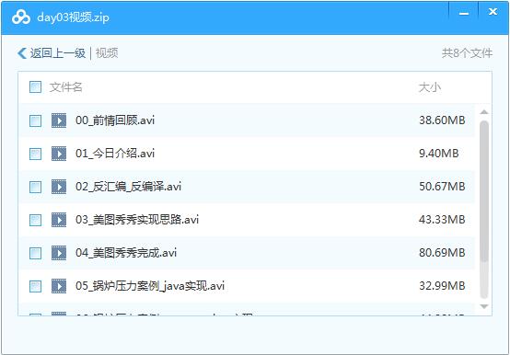Click the video icon for 01_今日介绍.avi

(x=59, y=154)
